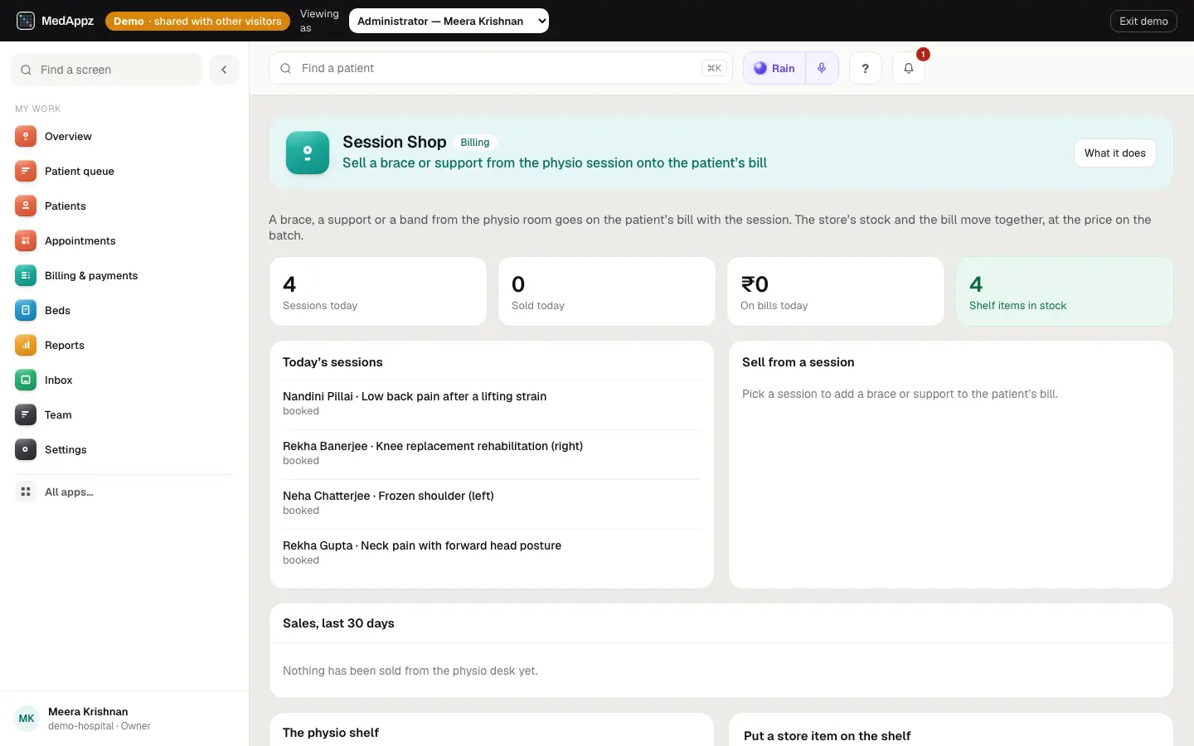Click The physio shelf heading

[x=331, y=733]
